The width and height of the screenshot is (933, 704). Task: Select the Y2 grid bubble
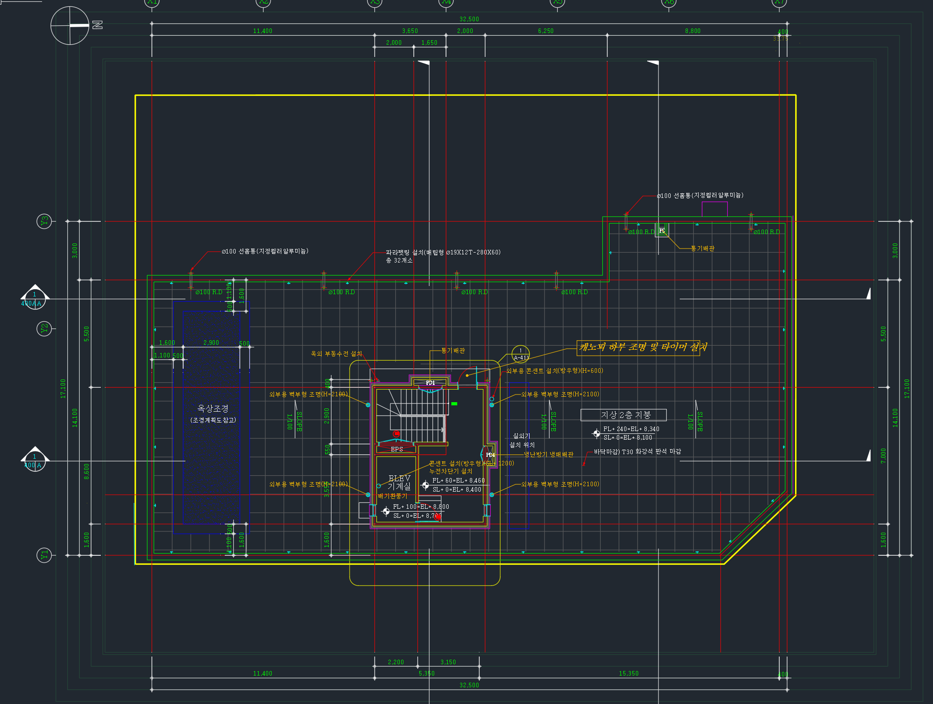[x=44, y=329]
